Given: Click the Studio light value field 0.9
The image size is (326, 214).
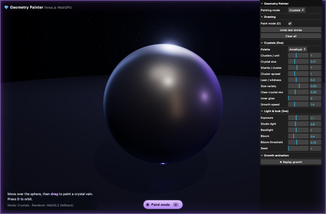Looking at the screenshot, I should (x=315, y=124).
